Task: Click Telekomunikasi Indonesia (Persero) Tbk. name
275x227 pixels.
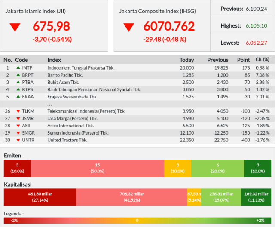Action: pyautogui.click(x=86, y=111)
